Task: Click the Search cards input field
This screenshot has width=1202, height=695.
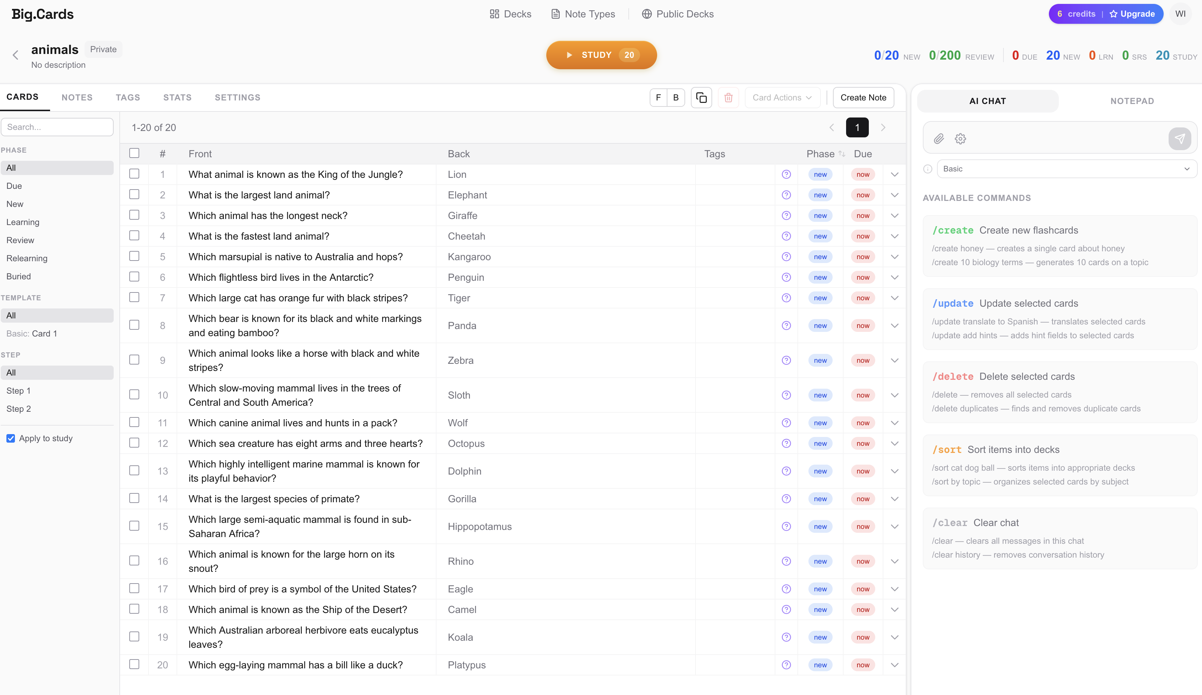Action: pos(57,127)
